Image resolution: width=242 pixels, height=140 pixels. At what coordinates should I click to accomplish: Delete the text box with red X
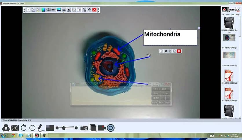click(x=179, y=51)
